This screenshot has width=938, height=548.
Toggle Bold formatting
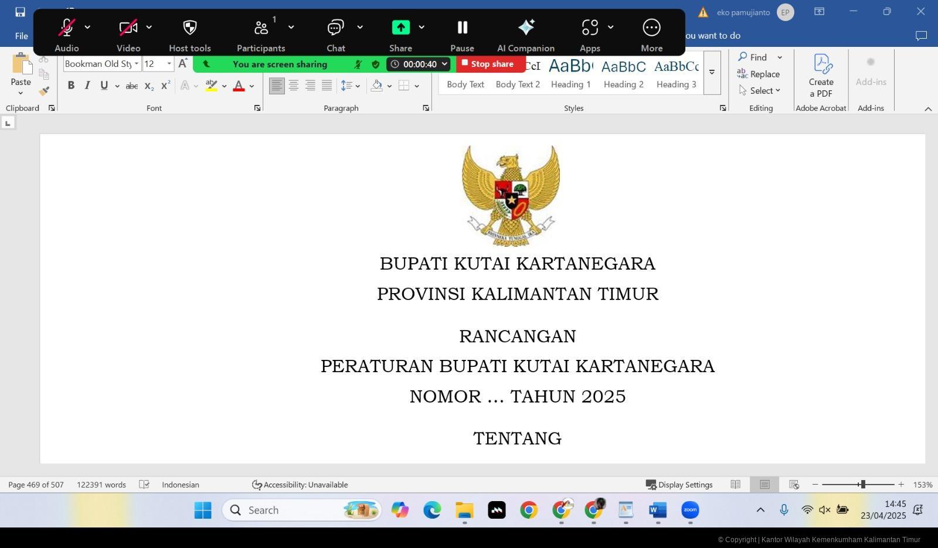pyautogui.click(x=71, y=86)
